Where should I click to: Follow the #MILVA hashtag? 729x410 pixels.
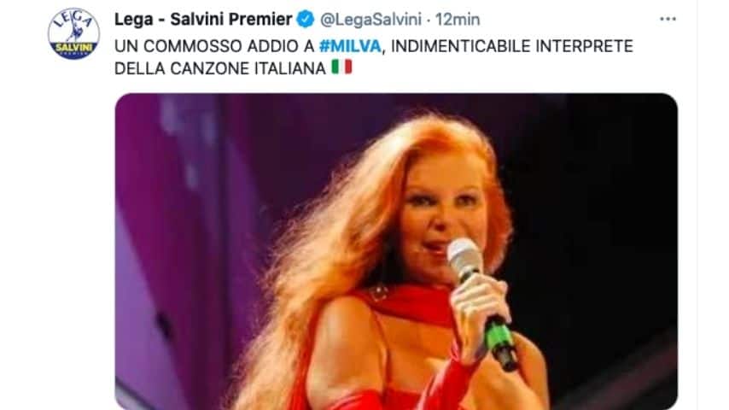click(350, 46)
